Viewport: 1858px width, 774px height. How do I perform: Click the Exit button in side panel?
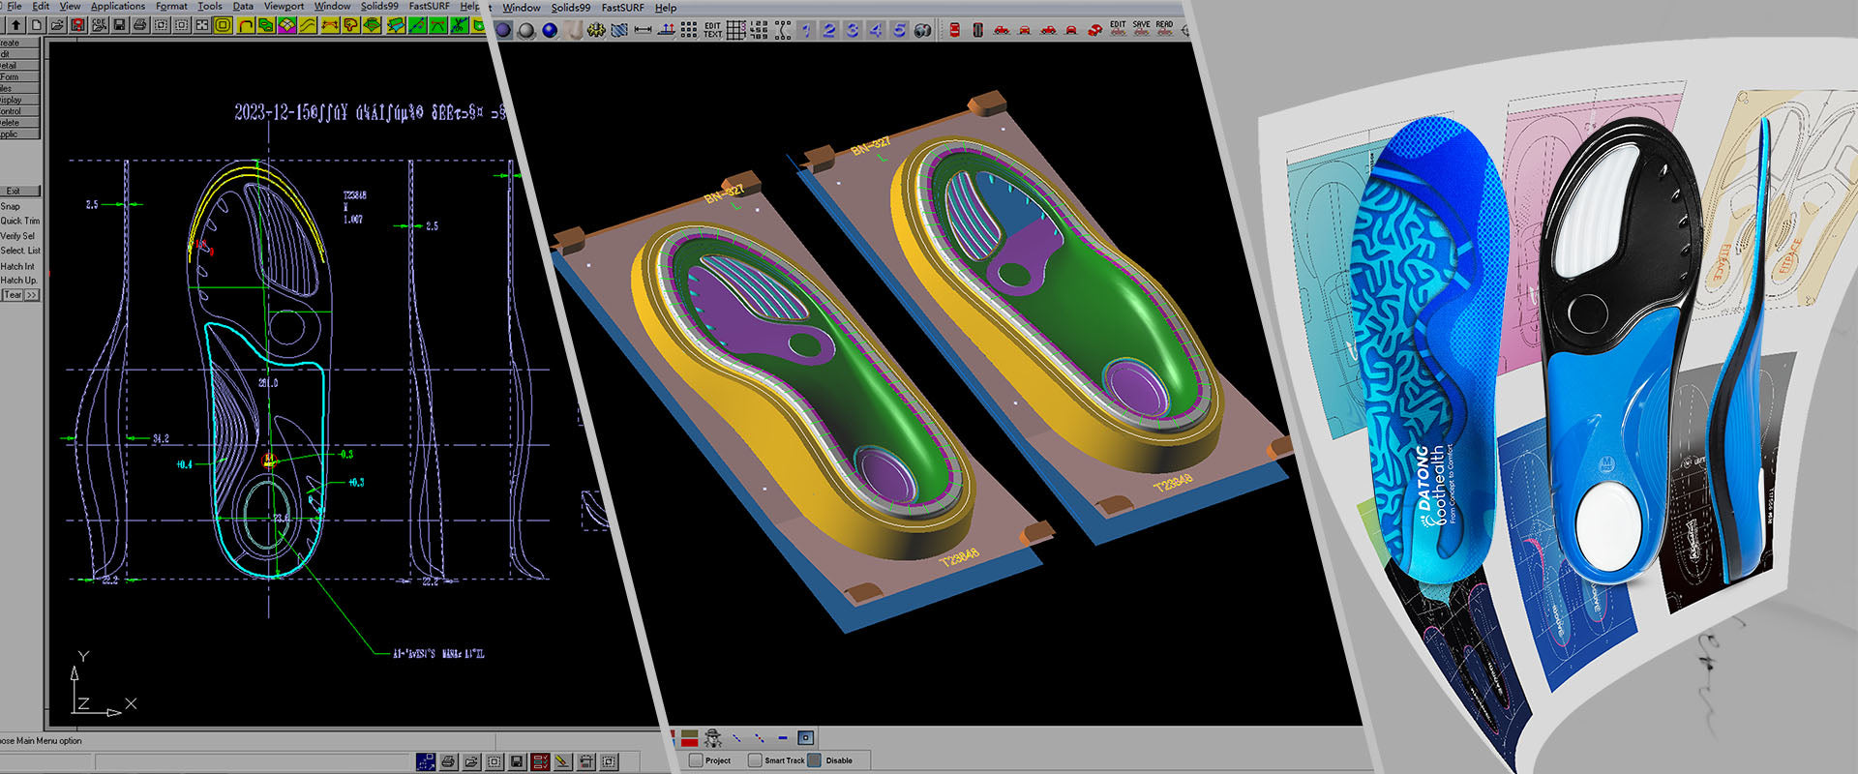point(14,192)
